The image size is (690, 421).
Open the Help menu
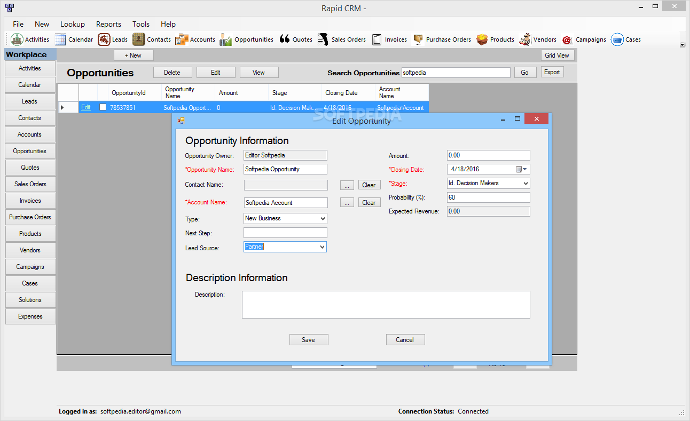pos(168,24)
